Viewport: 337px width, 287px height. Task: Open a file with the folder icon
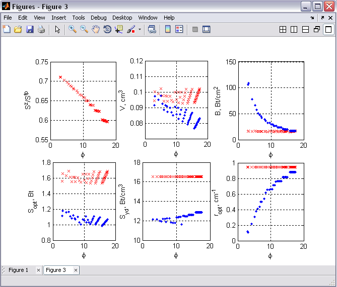tap(18, 29)
